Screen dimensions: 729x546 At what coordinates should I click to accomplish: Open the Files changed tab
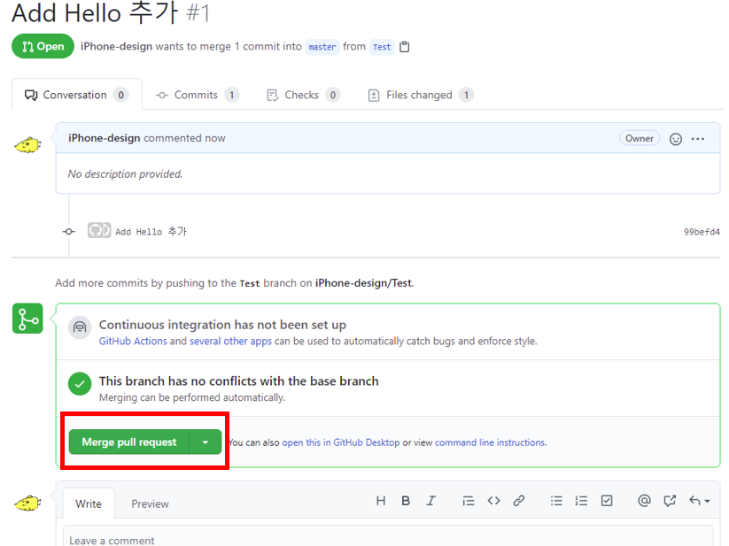[421, 95]
